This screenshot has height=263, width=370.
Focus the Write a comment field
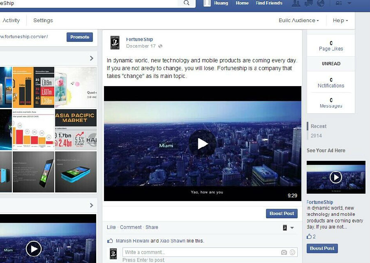tap(210, 252)
